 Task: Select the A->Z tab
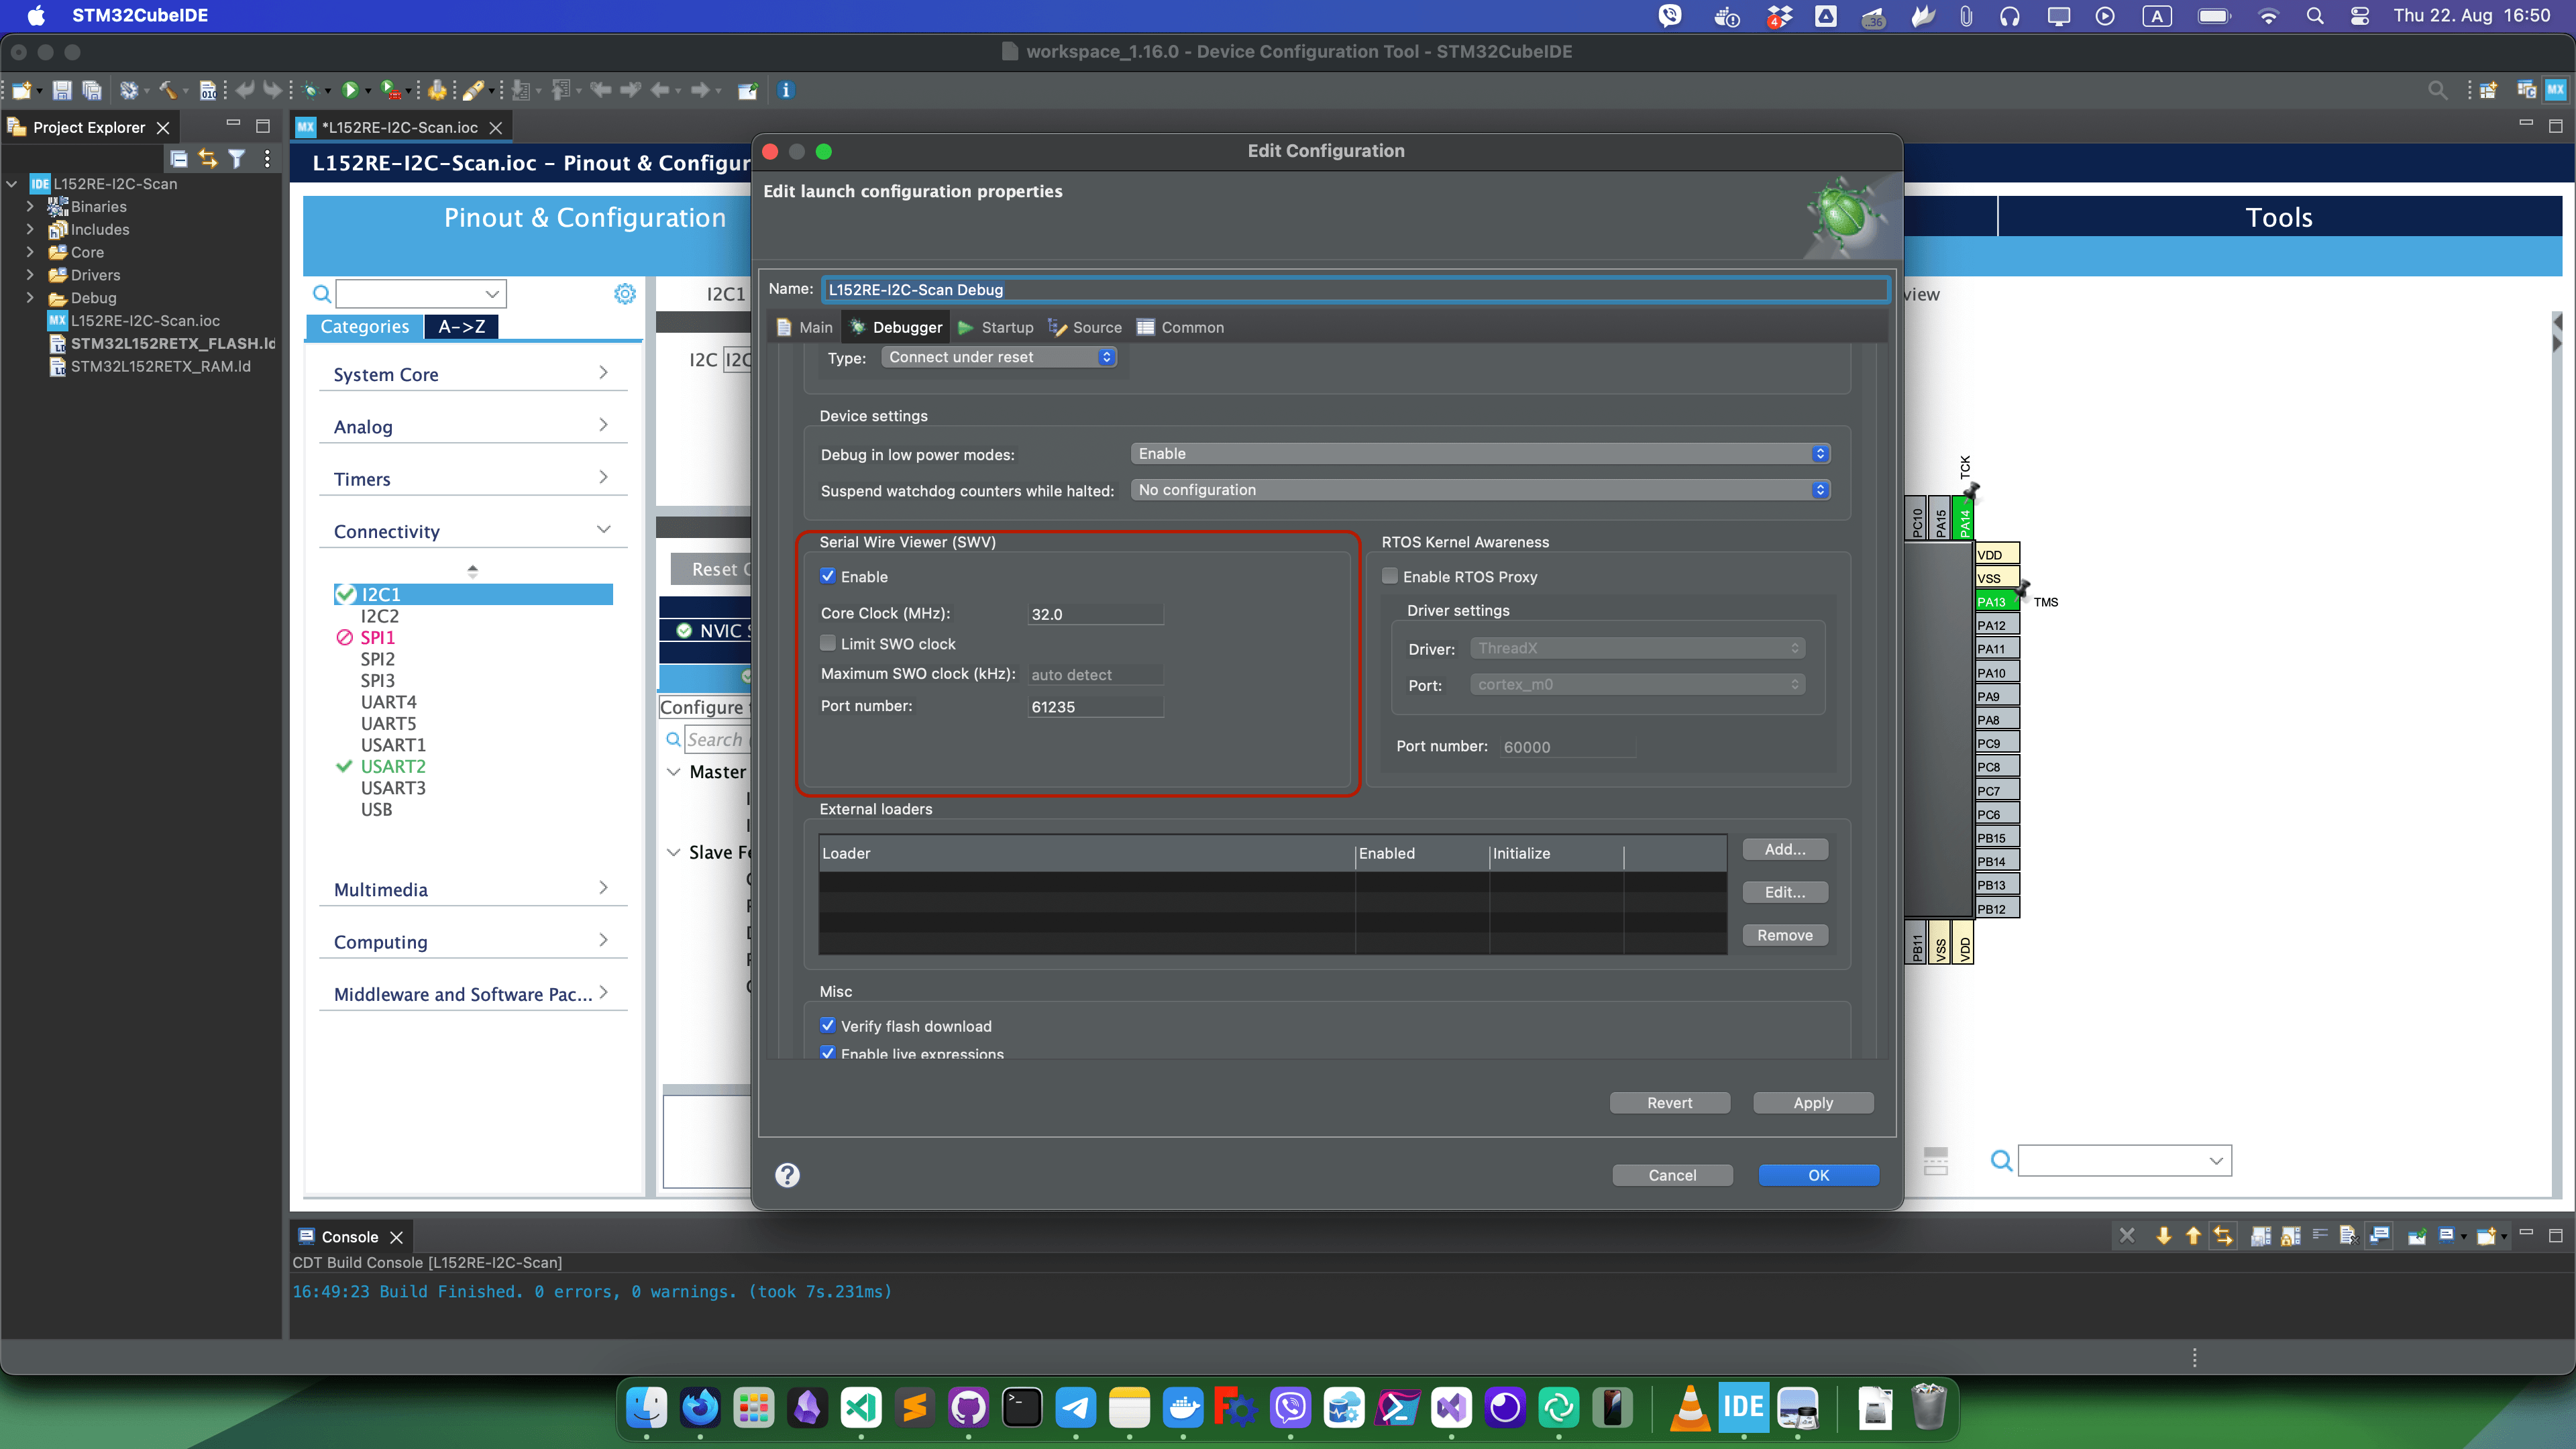click(x=461, y=326)
